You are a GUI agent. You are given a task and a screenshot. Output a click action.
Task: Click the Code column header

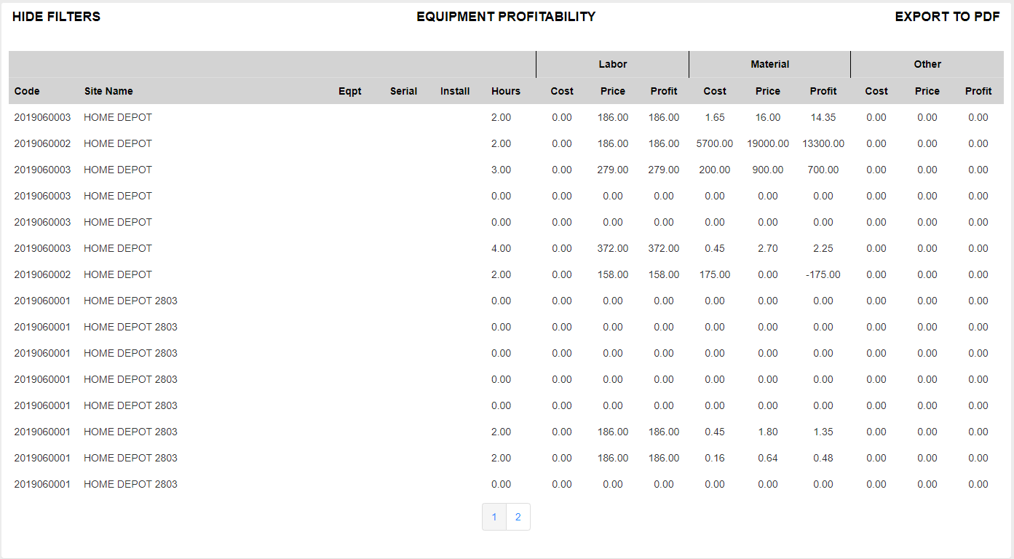(x=27, y=91)
